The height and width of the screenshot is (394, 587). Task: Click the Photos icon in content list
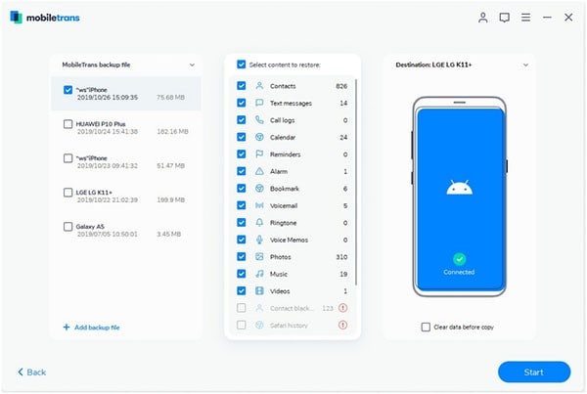point(259,256)
